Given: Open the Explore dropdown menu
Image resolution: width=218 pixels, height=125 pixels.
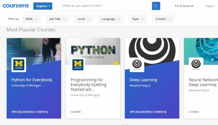Looking at the screenshot, I should [x=43, y=6].
